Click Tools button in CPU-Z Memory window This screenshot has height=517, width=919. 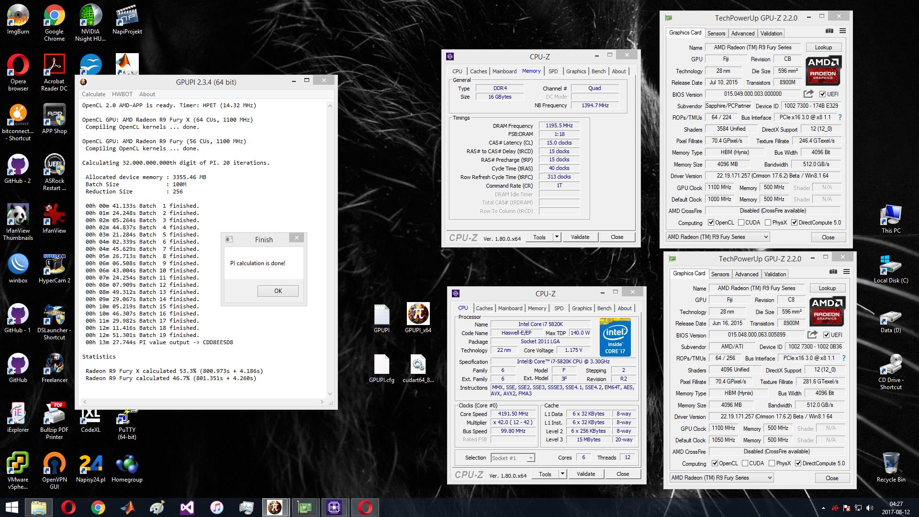click(x=539, y=237)
